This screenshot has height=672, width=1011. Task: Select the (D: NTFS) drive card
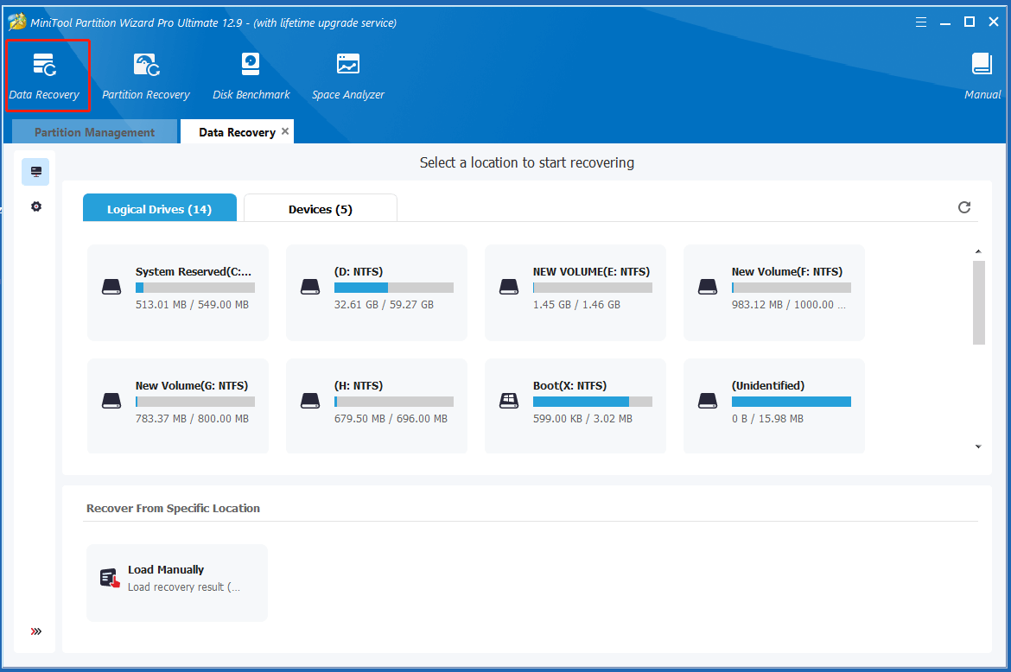tap(377, 293)
